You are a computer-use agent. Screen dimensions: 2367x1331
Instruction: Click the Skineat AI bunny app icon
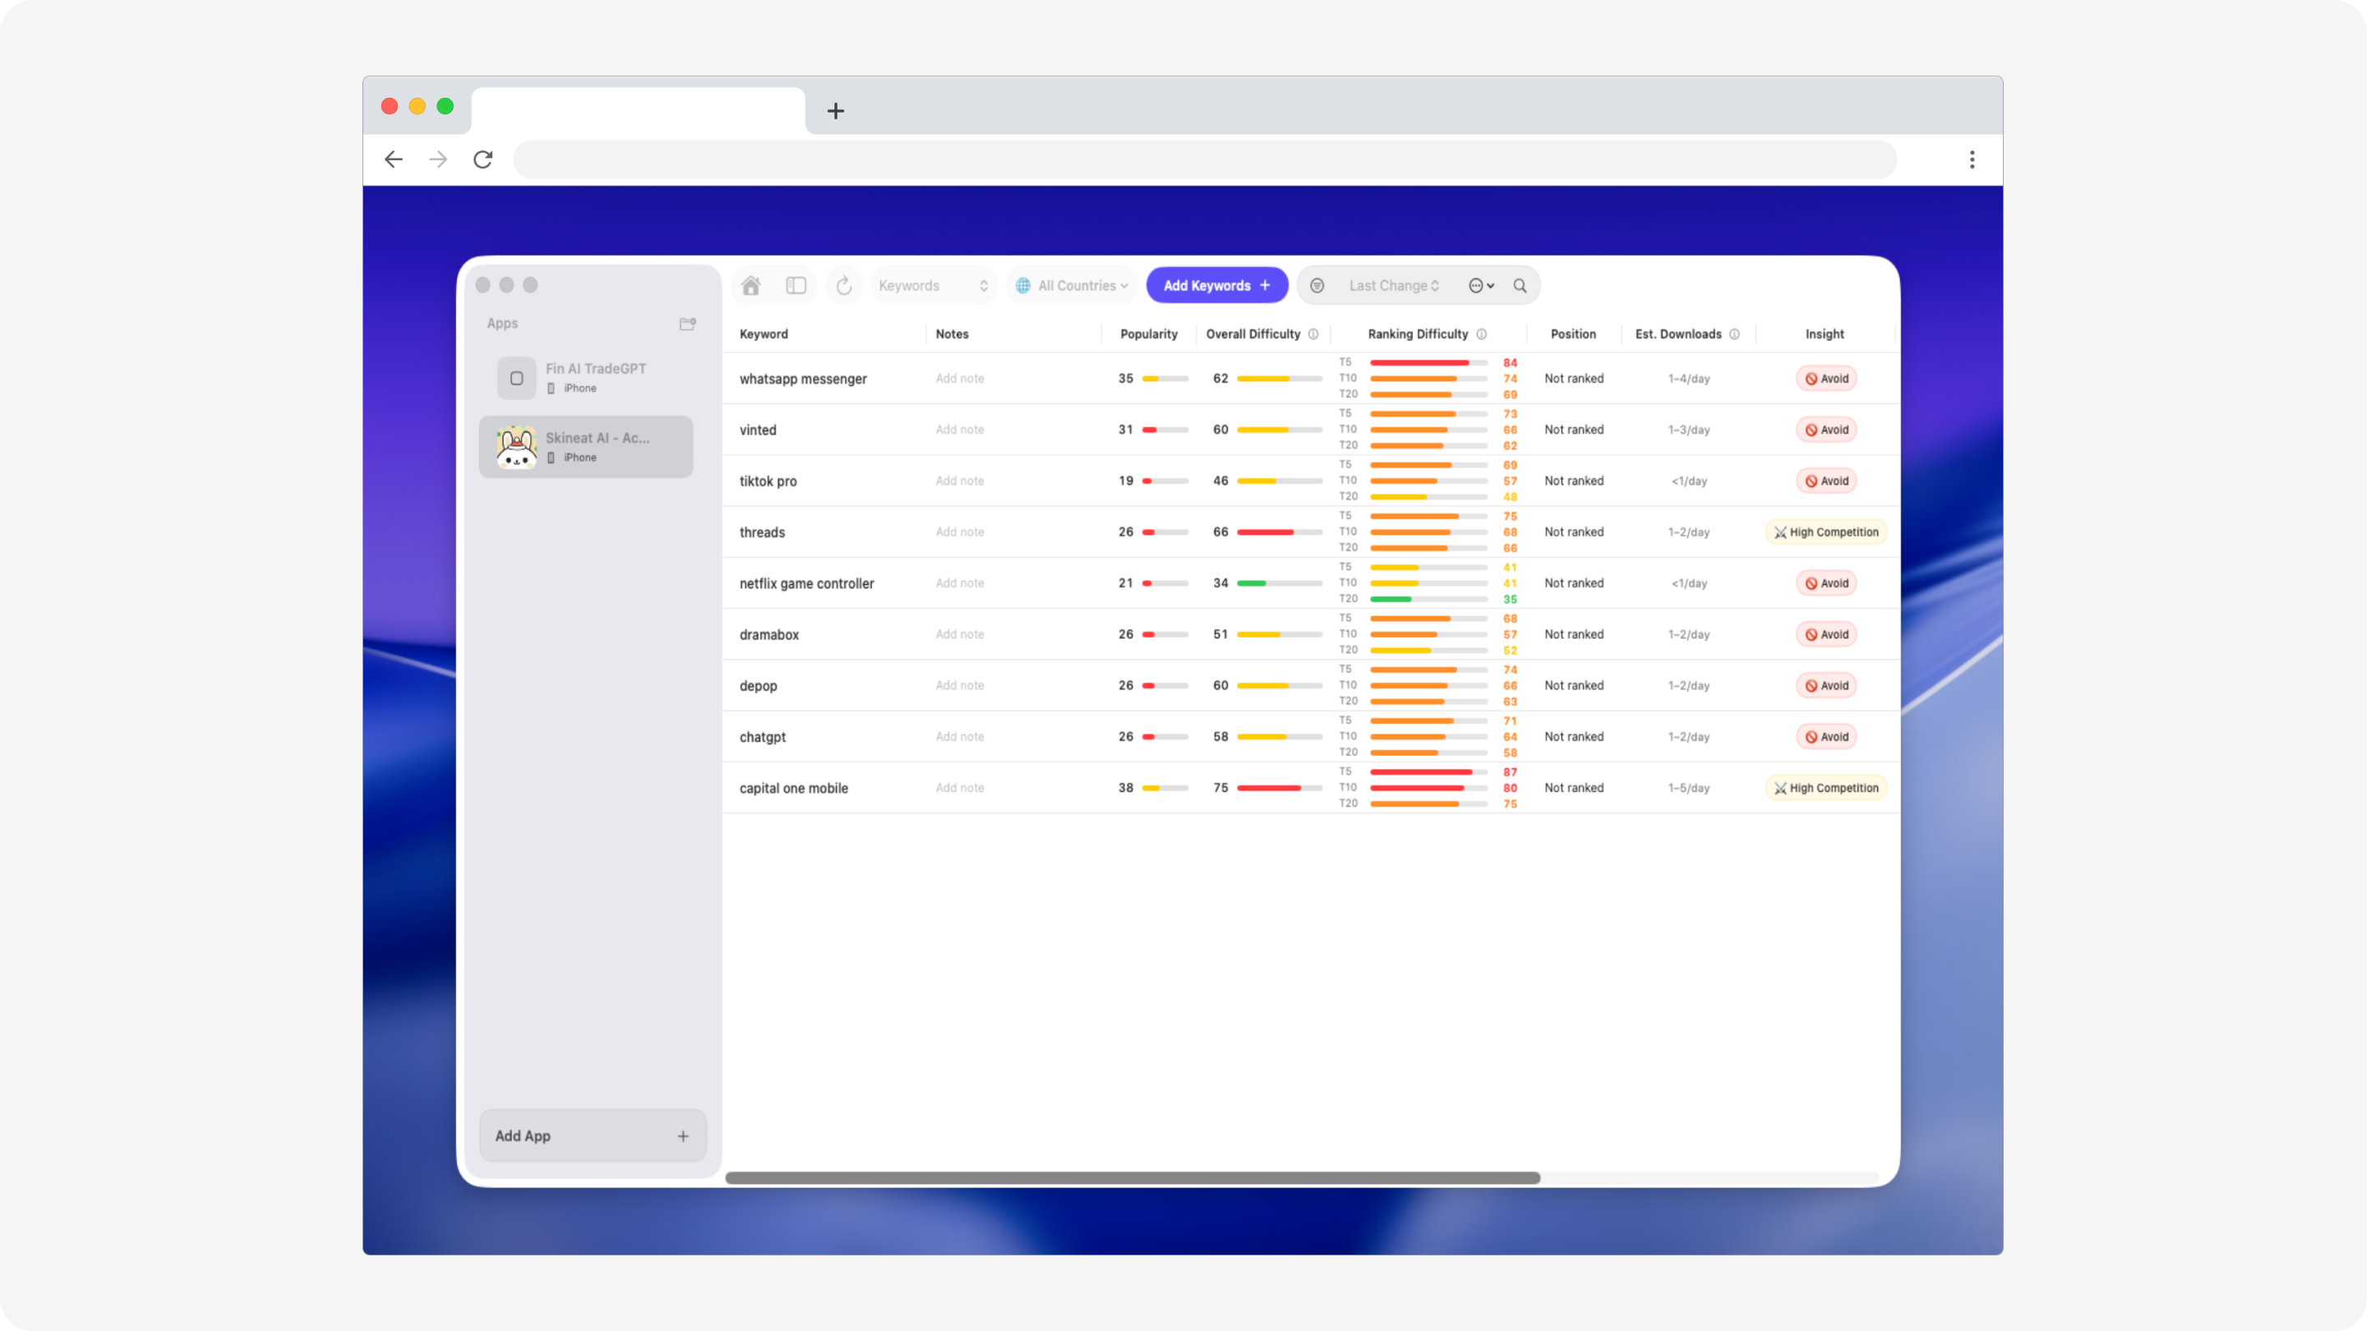point(516,447)
